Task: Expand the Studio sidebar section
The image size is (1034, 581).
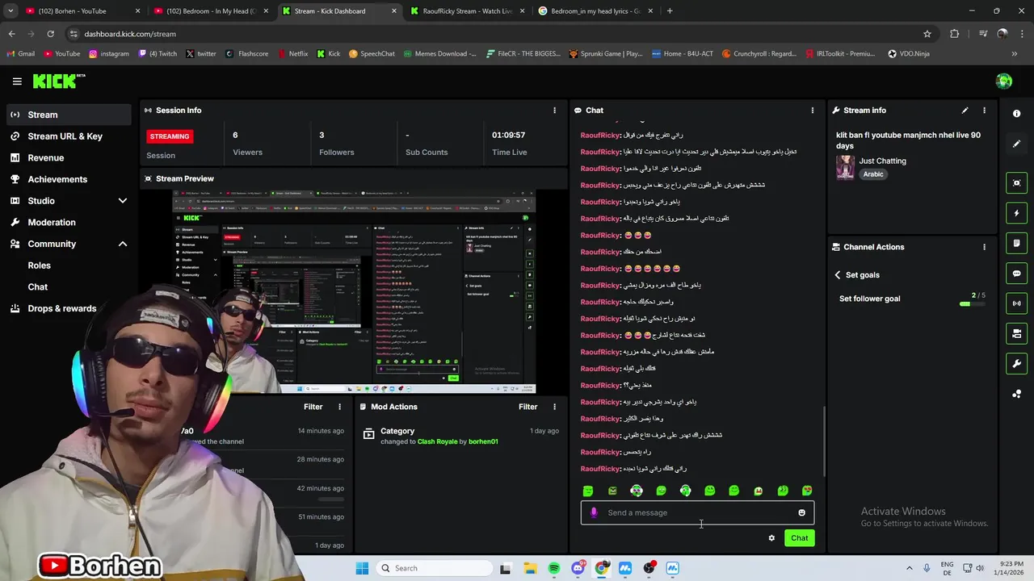Action: 123,201
